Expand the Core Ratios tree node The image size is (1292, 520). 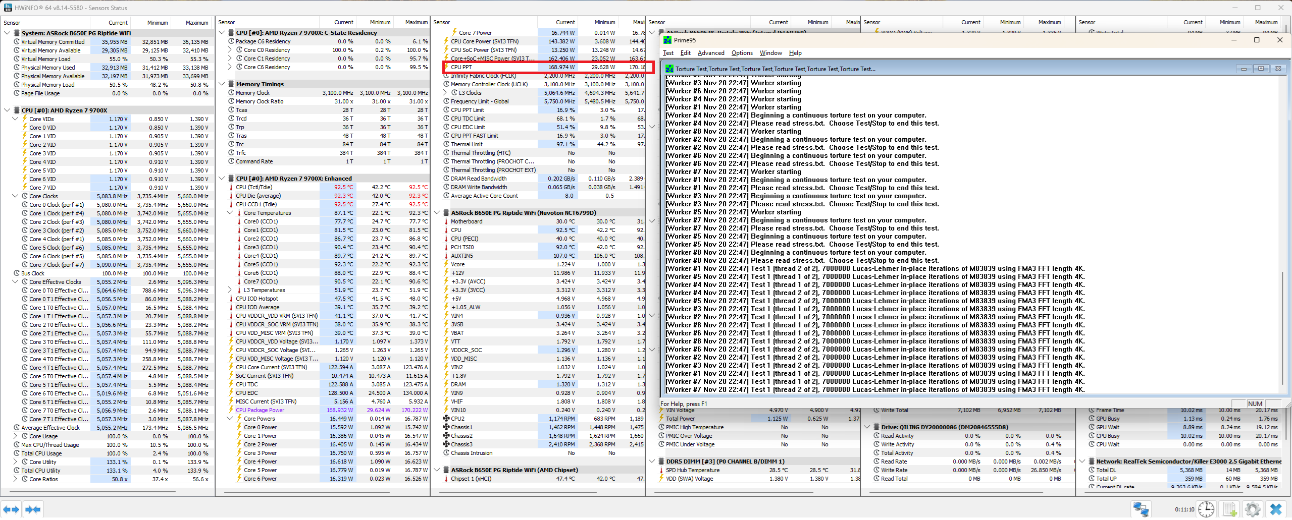coord(15,479)
